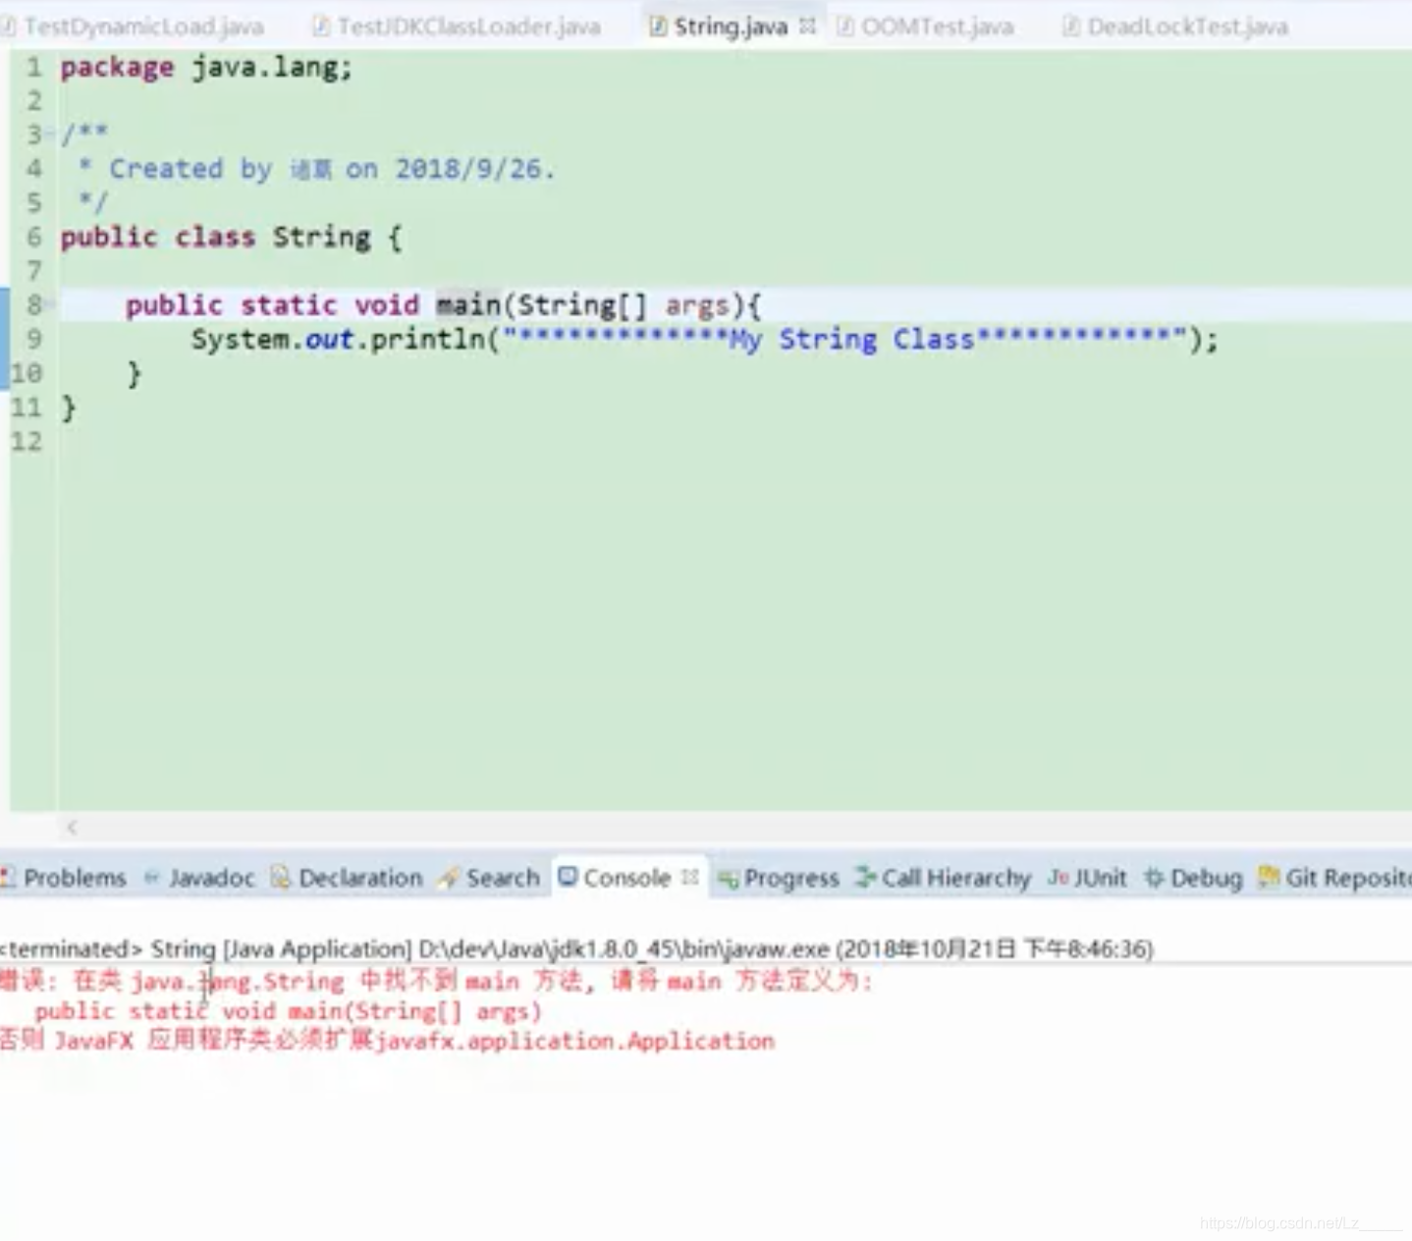Click the Declaration view icon

click(281, 877)
